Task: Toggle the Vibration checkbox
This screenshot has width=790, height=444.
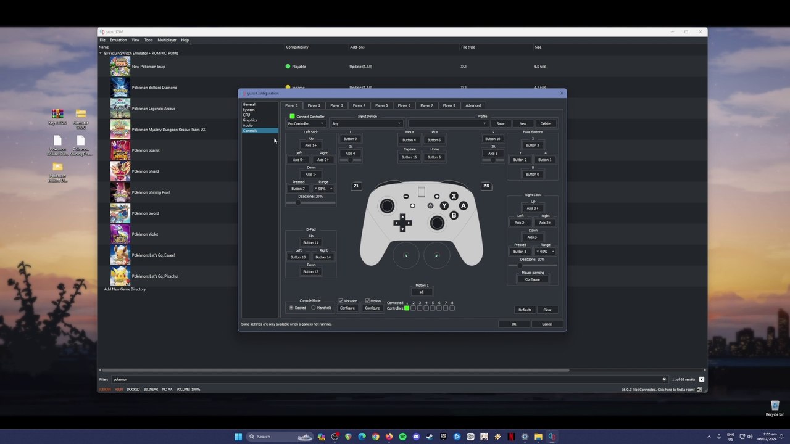Action: click(x=341, y=301)
